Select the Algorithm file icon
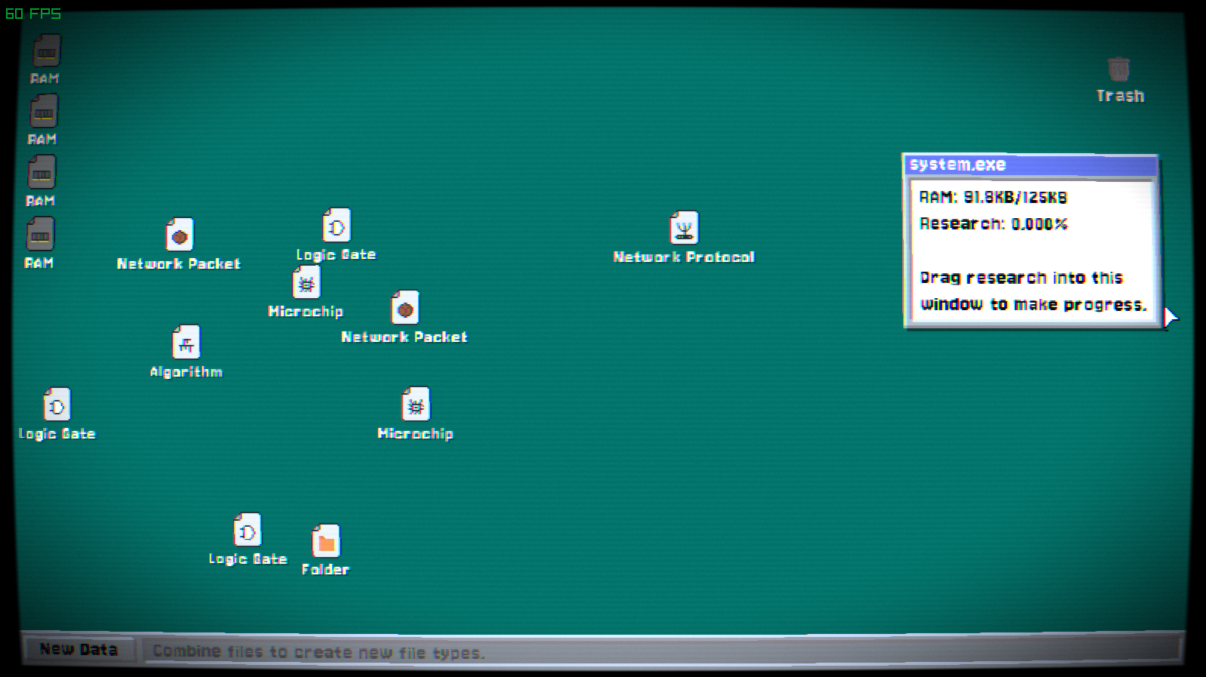This screenshot has height=677, width=1206. tap(186, 343)
